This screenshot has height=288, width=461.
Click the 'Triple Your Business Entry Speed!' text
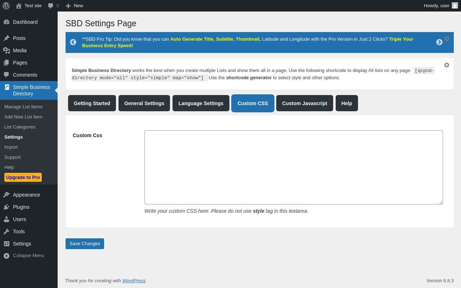247,42
